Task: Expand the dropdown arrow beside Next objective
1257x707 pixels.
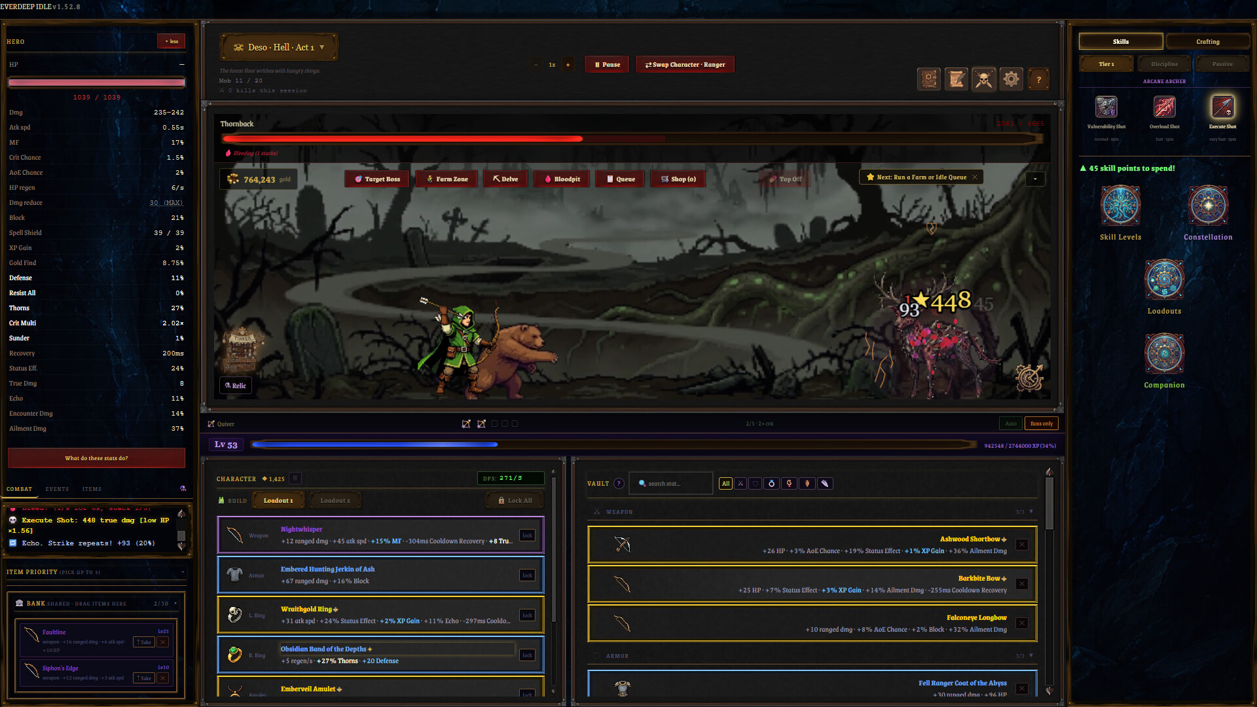Action: [1035, 179]
